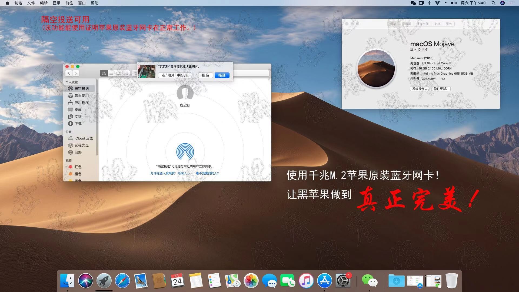Open 下载 in the Finder sidebar
This screenshot has width=519, height=292.
pyautogui.click(x=79, y=124)
